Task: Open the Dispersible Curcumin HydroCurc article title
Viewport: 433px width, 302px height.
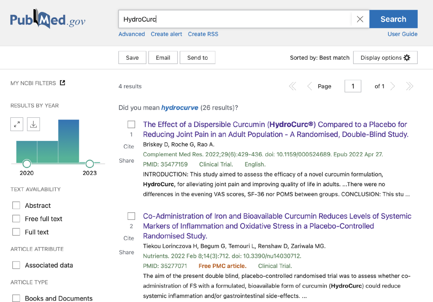Action: tap(275, 129)
